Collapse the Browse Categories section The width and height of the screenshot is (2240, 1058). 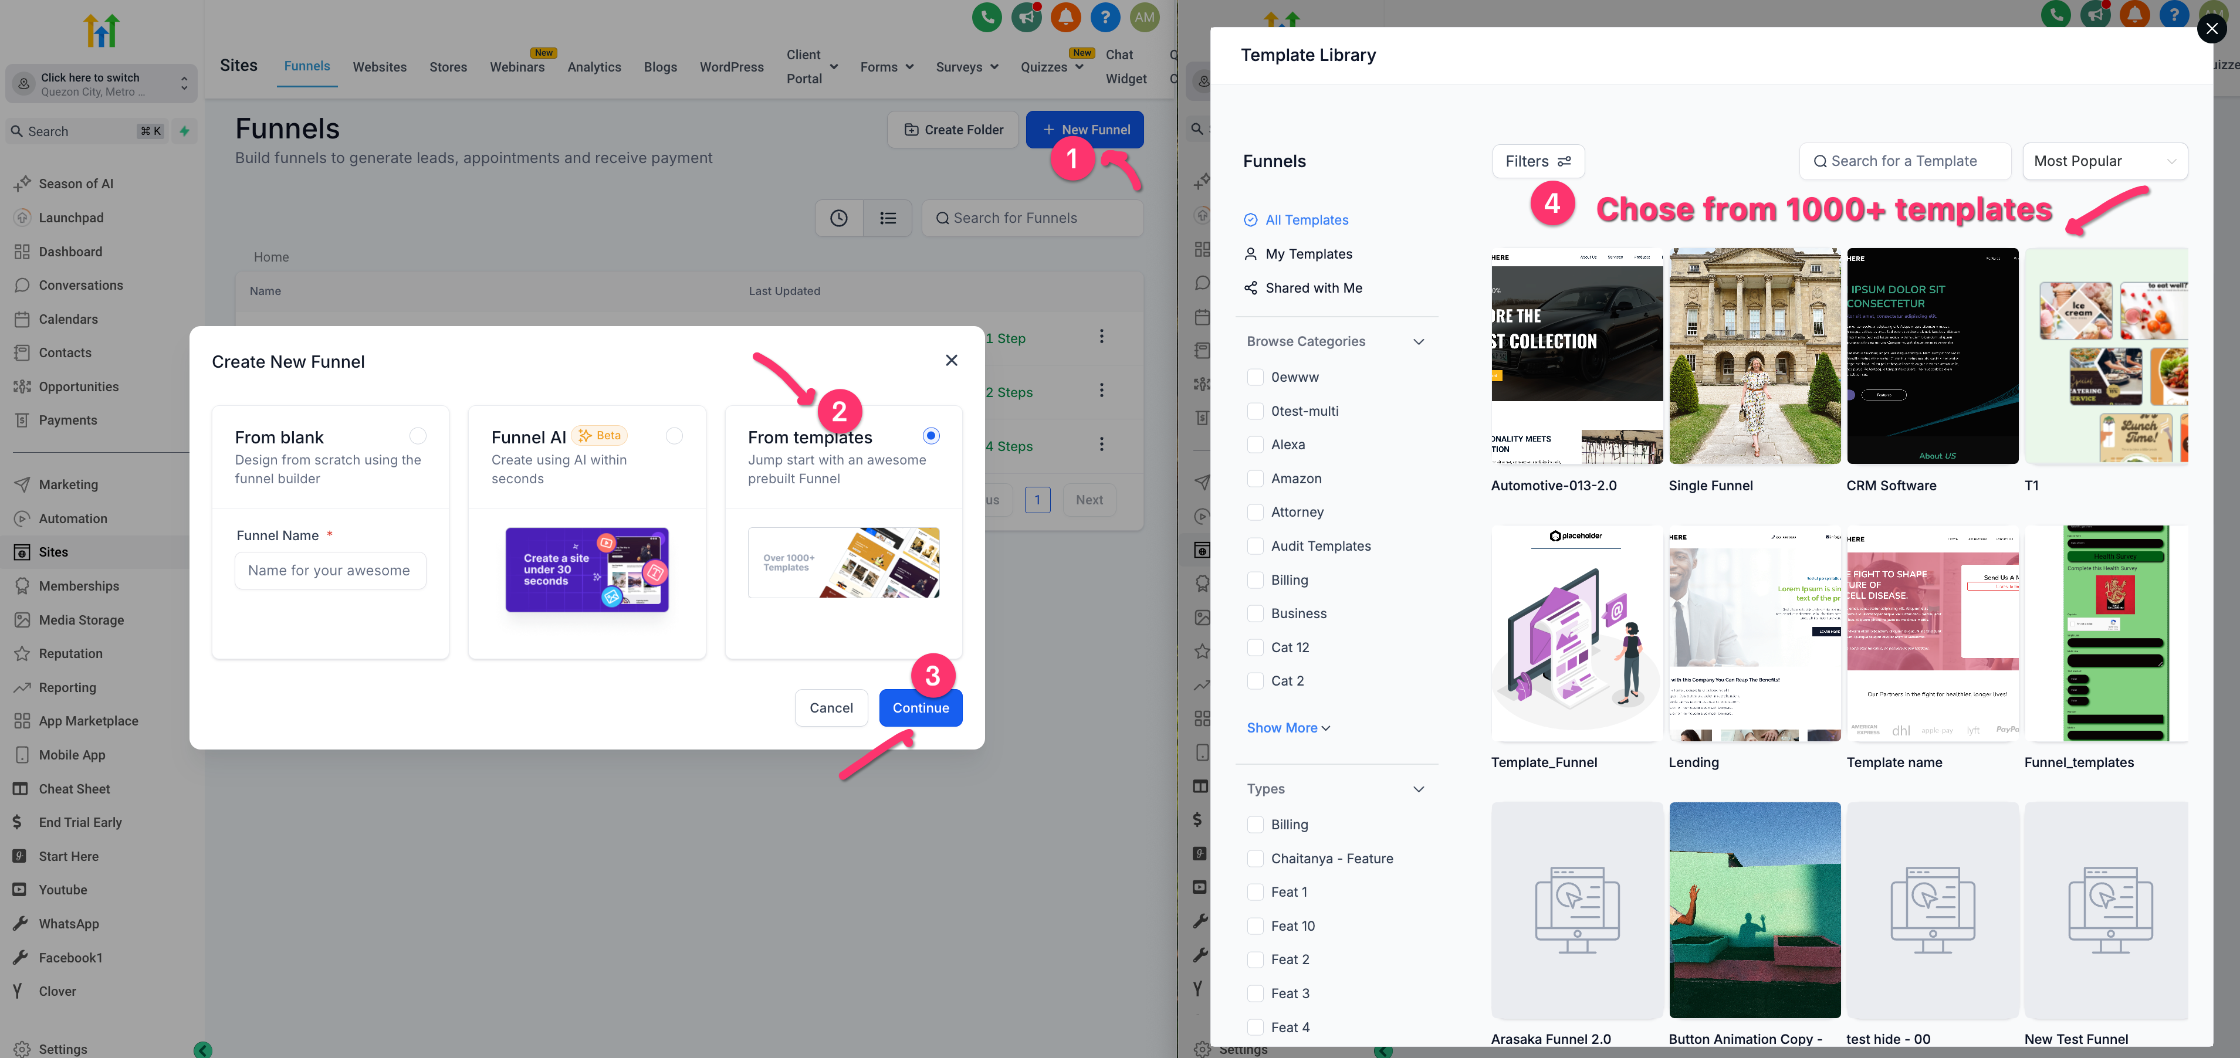click(x=1418, y=342)
